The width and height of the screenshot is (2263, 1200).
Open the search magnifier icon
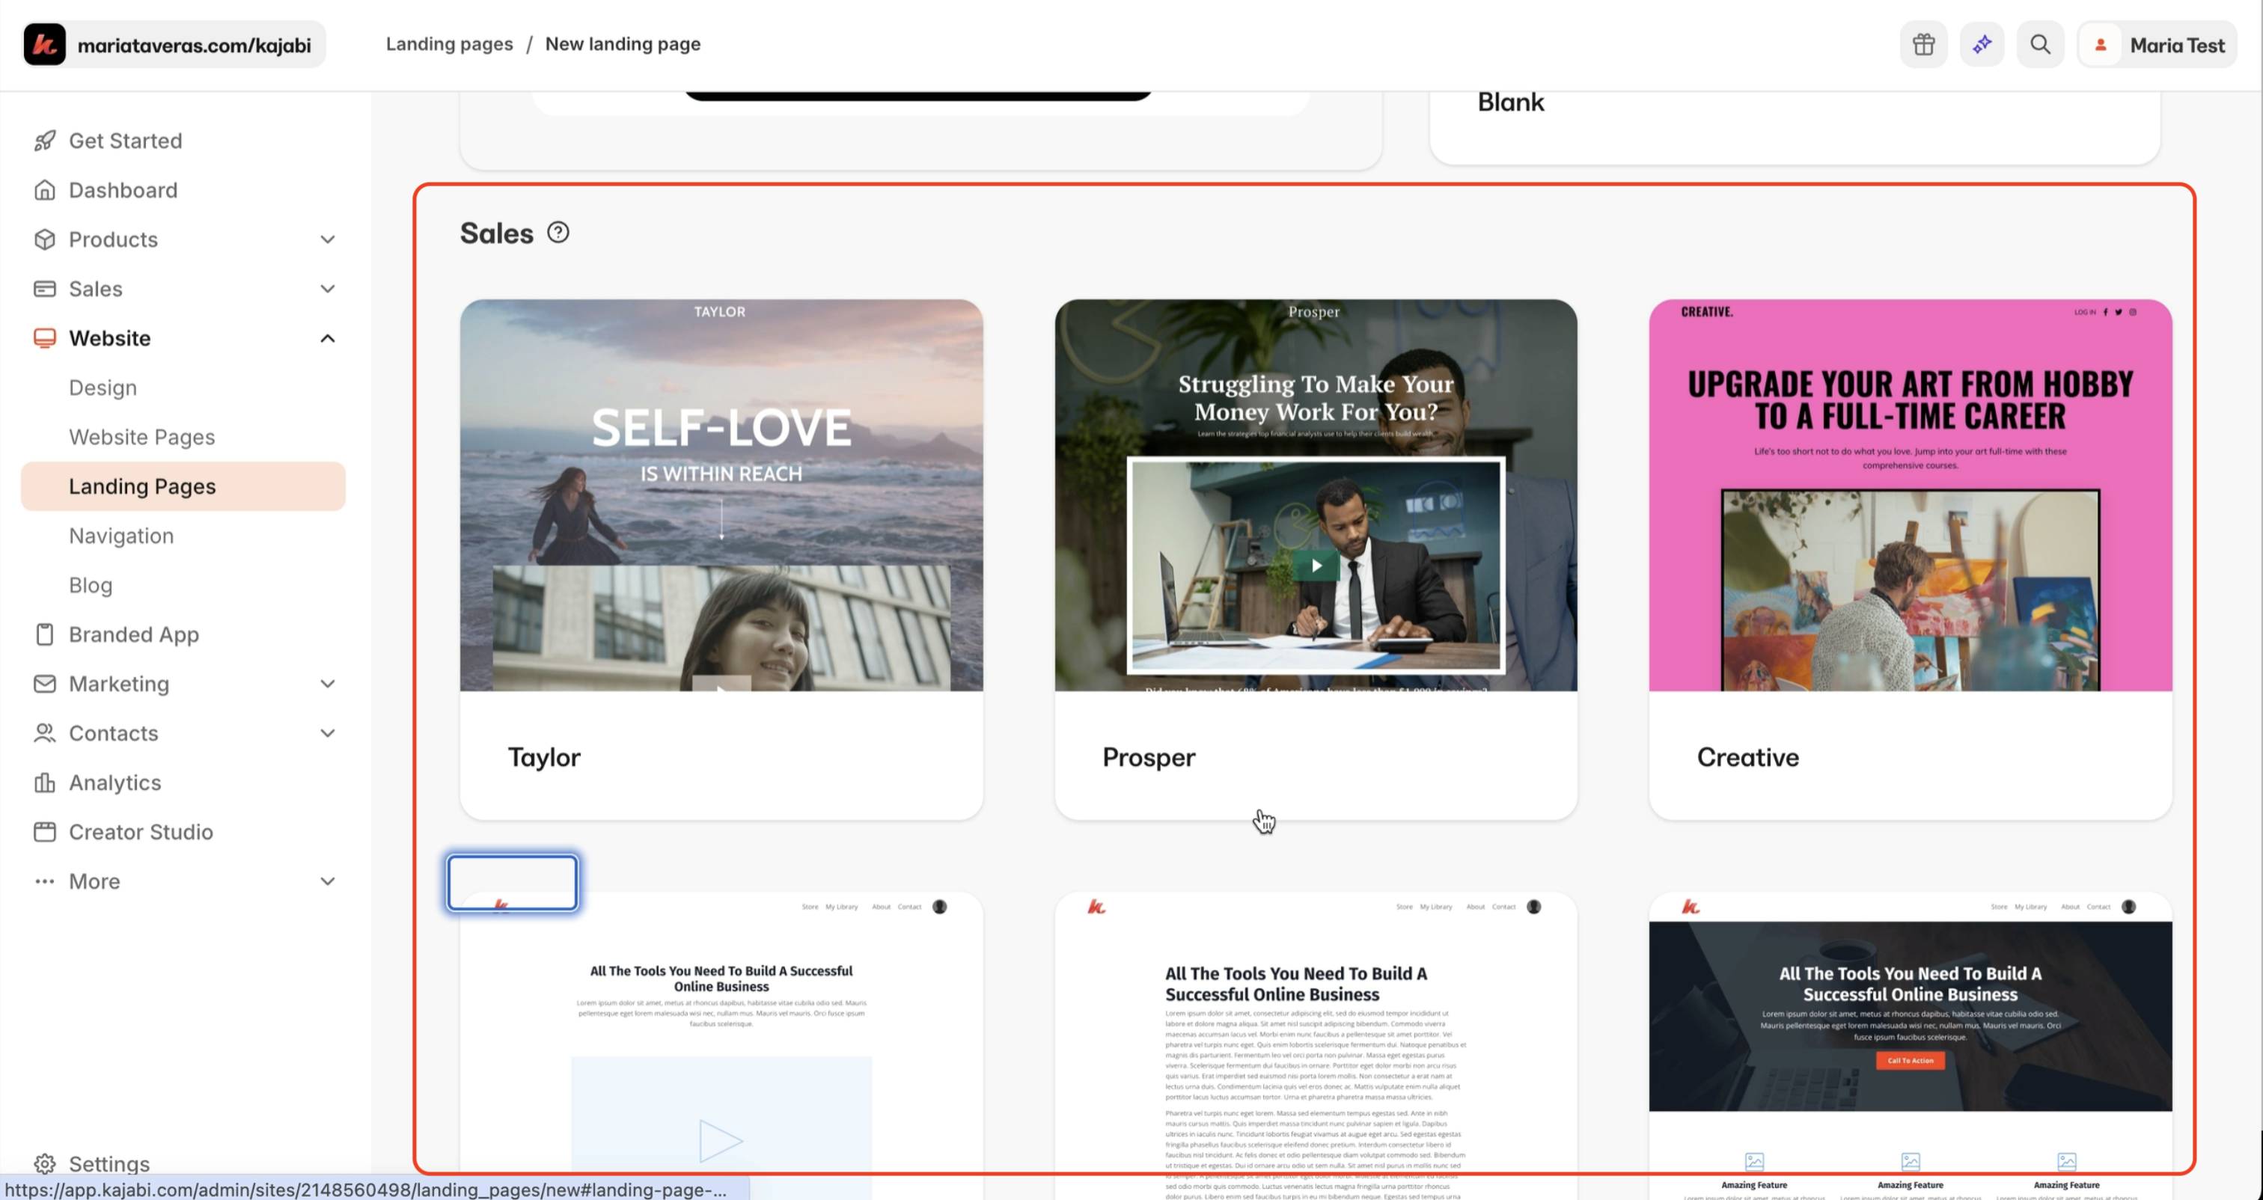click(x=2040, y=45)
